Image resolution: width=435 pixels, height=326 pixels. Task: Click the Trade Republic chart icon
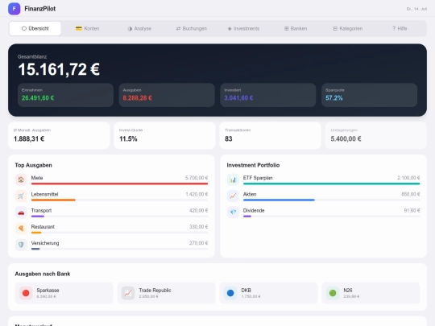point(128,293)
